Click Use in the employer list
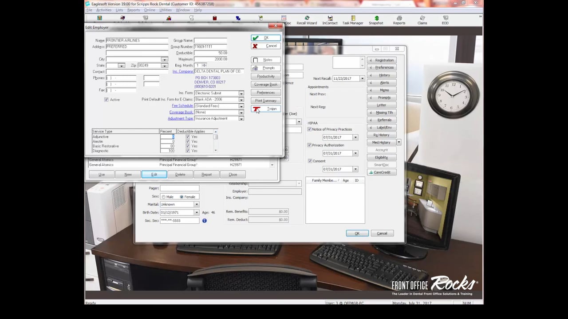 (x=102, y=175)
